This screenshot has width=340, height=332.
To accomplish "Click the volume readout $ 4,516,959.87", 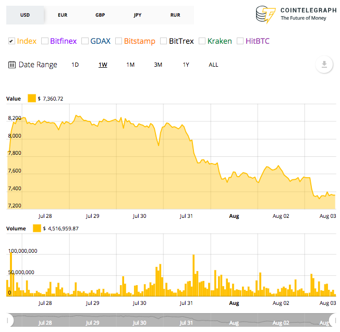I will click(x=60, y=228).
